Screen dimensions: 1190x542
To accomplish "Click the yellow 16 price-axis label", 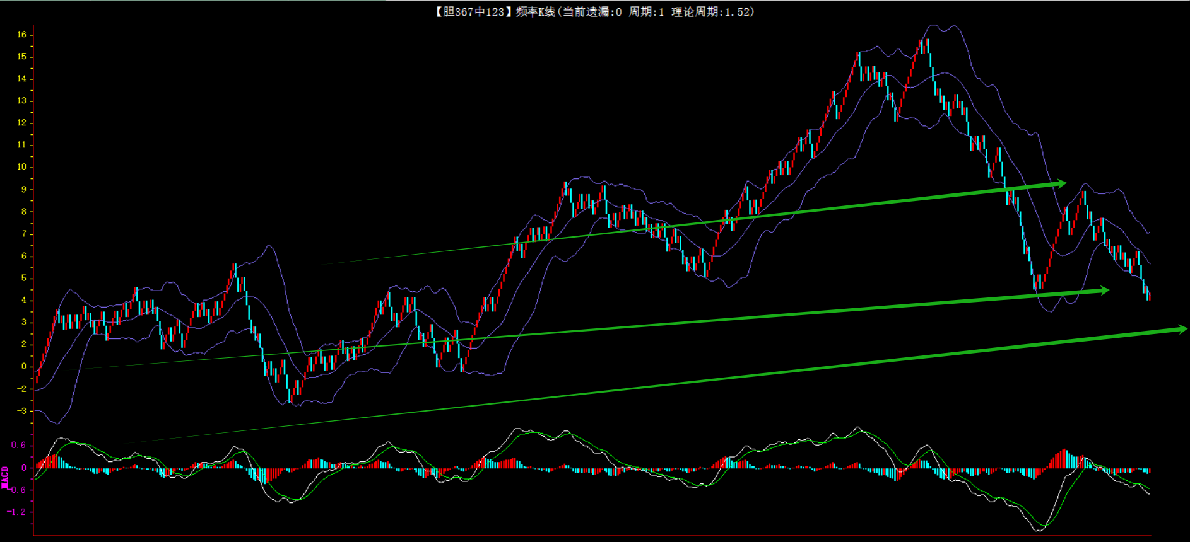I will coord(22,35).
